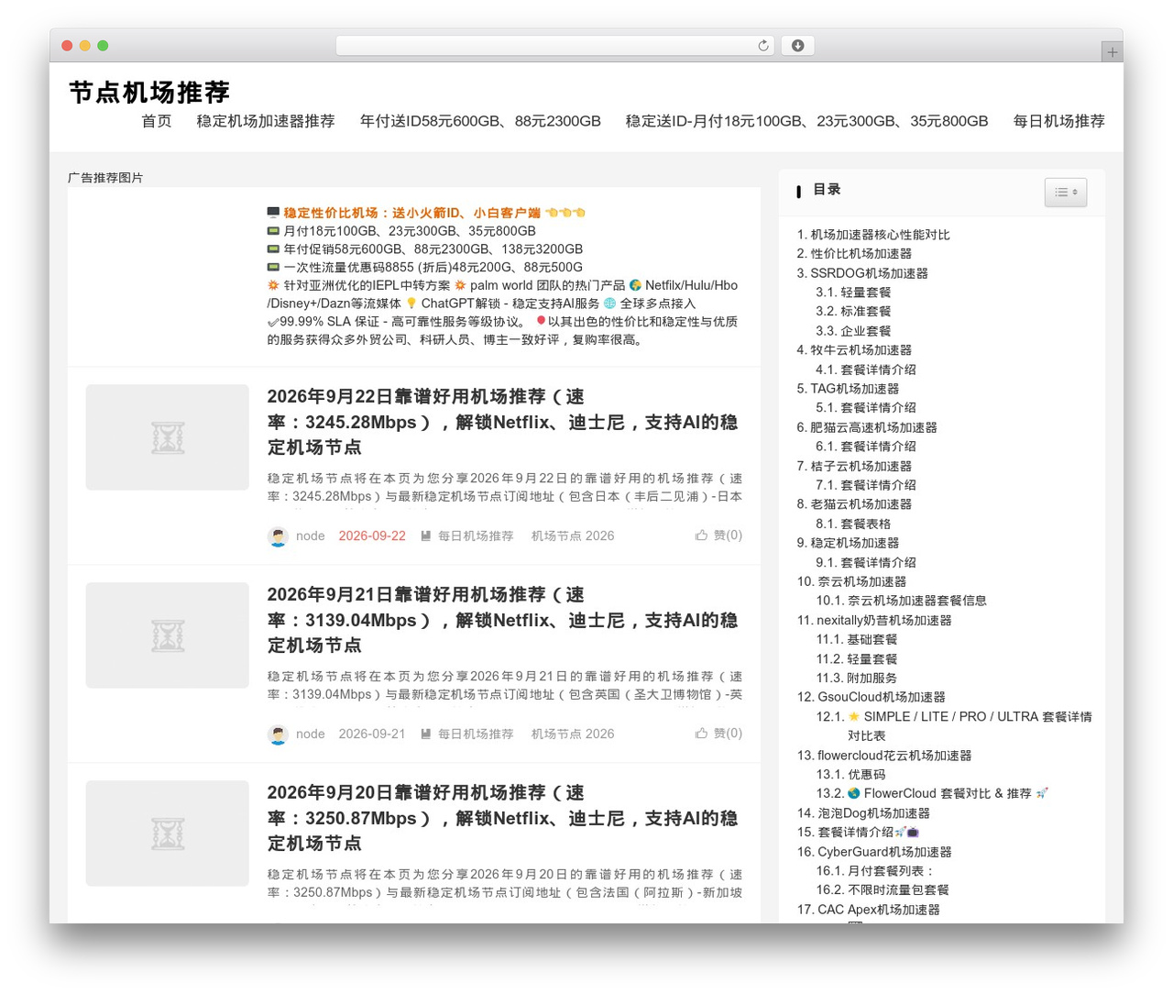This screenshot has width=1173, height=994.
Task: Toggle the 目录 table of contents list button
Action: (x=1065, y=193)
